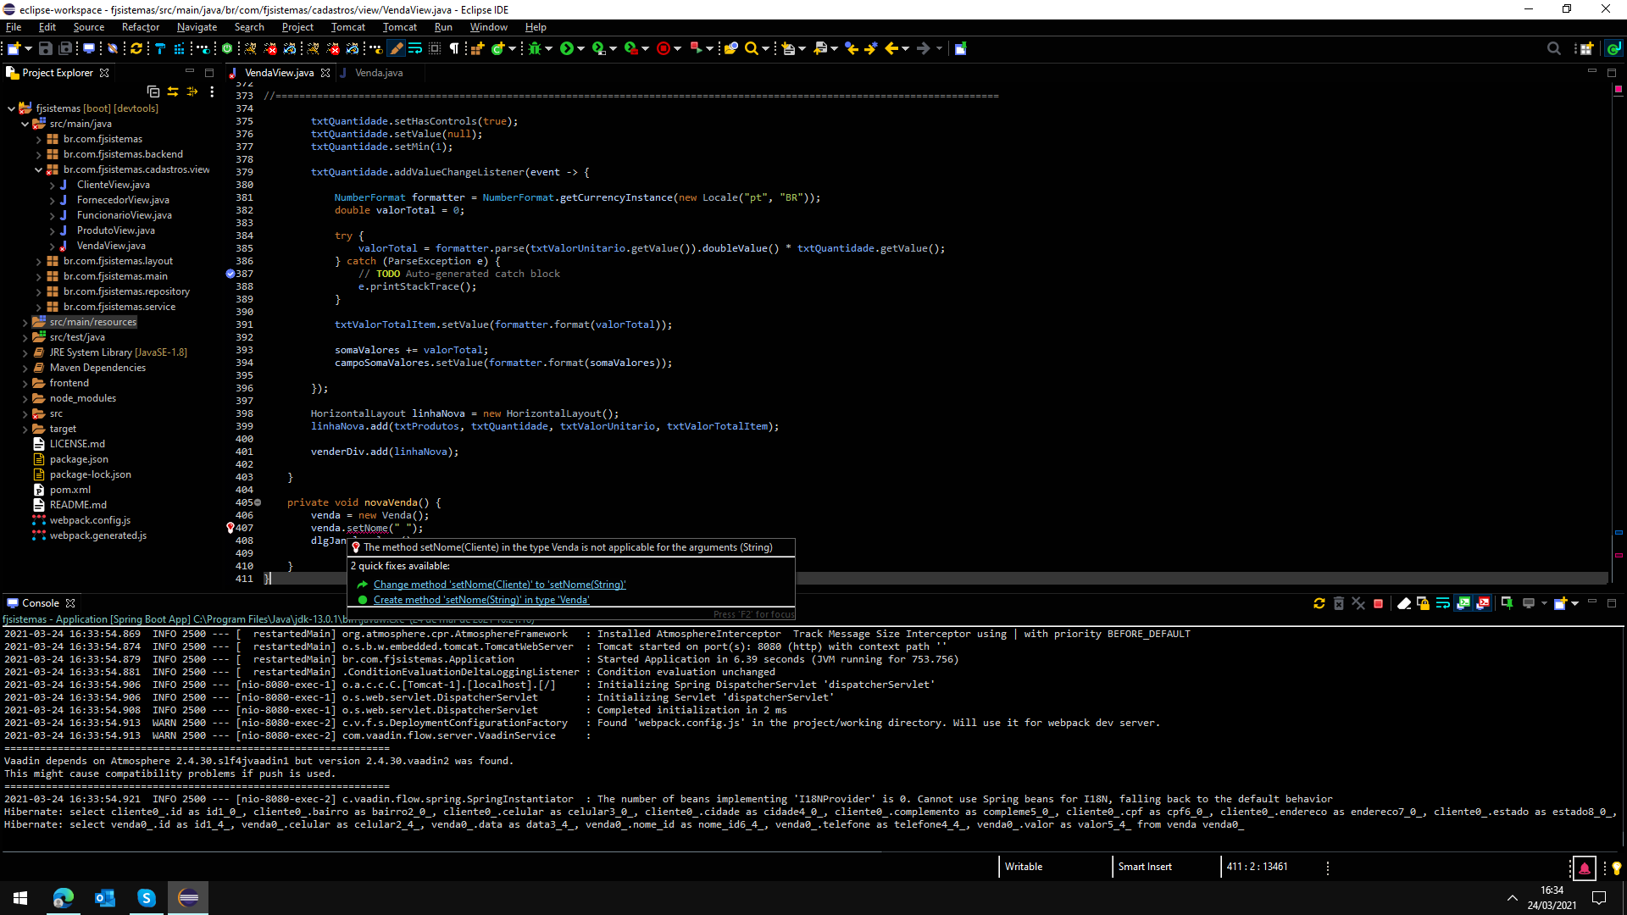
Task: Toggle Show Whitespace Characters pilcrow icon
Action: coord(454,48)
